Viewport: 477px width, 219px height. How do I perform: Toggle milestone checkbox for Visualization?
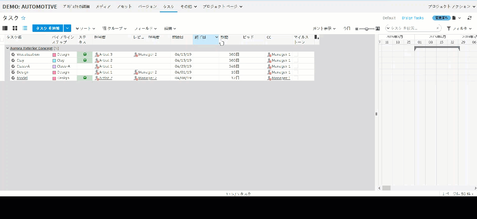coord(296,54)
